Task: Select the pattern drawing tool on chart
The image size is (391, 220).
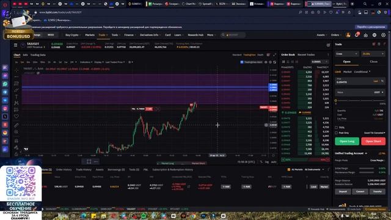Action: (16, 103)
